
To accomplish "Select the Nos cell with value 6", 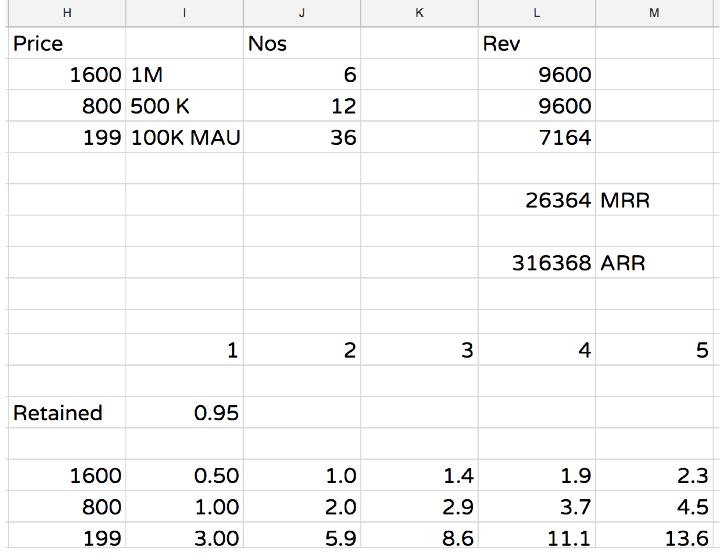I will [x=302, y=74].
